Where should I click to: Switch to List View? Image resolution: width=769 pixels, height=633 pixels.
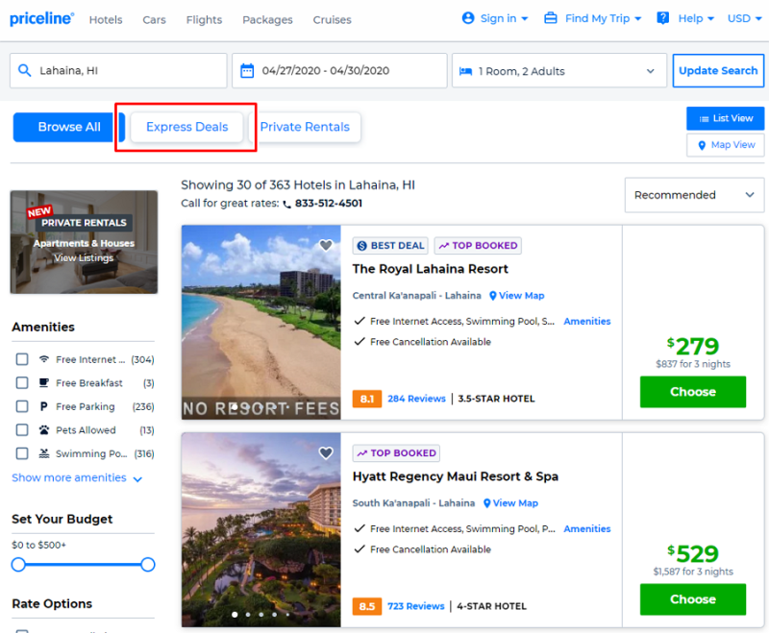(x=726, y=118)
